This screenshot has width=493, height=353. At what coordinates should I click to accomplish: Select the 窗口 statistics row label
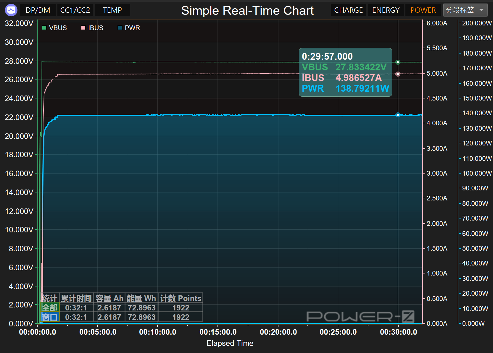point(50,317)
